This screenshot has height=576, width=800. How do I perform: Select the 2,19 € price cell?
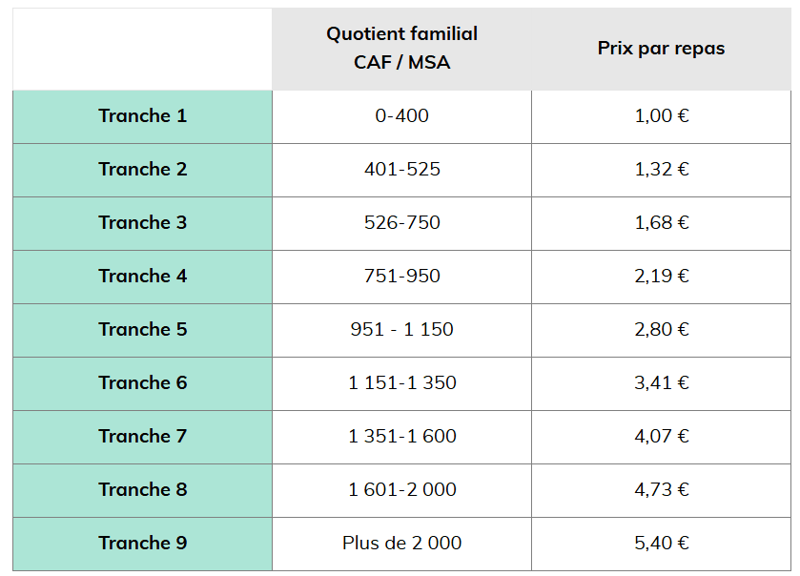point(661,277)
